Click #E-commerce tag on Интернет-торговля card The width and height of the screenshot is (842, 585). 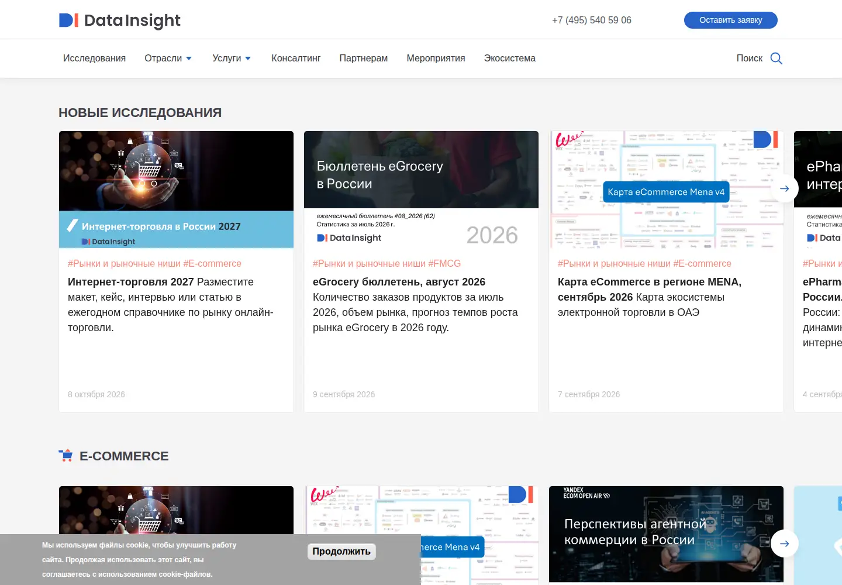tap(212, 264)
